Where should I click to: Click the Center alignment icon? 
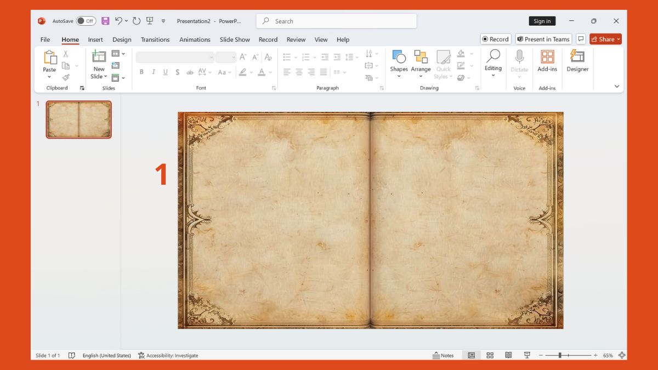299,72
